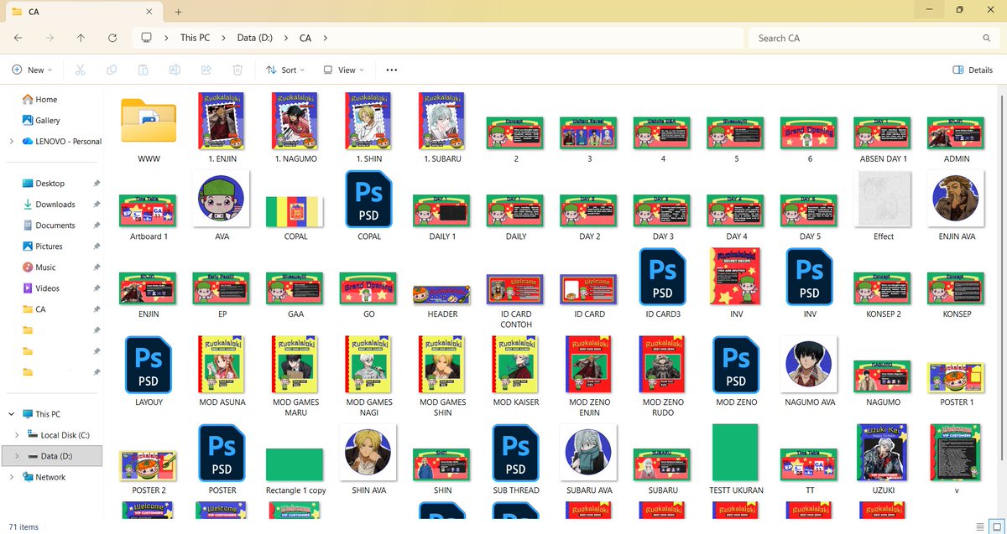Refresh the CA folder view
This screenshot has width=1007, height=534.
(x=112, y=38)
